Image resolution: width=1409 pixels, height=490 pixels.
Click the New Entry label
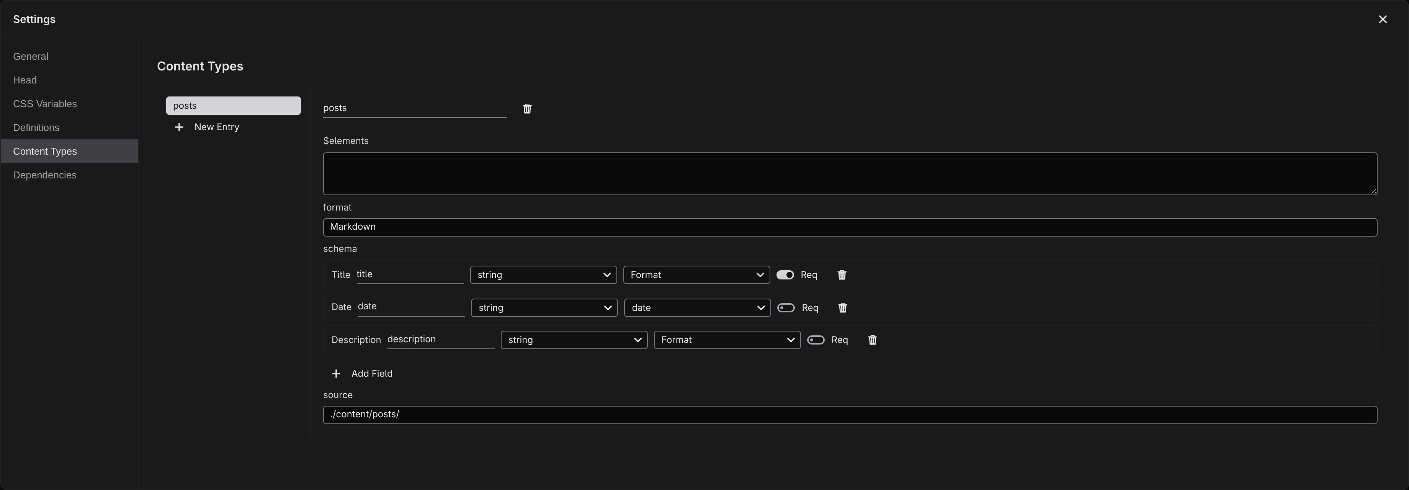pyautogui.click(x=217, y=127)
